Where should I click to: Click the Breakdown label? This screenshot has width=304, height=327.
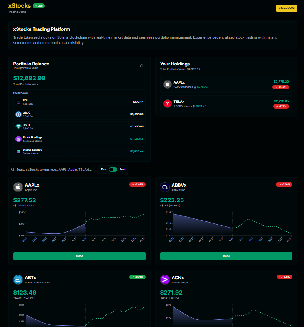pyautogui.click(x=20, y=93)
